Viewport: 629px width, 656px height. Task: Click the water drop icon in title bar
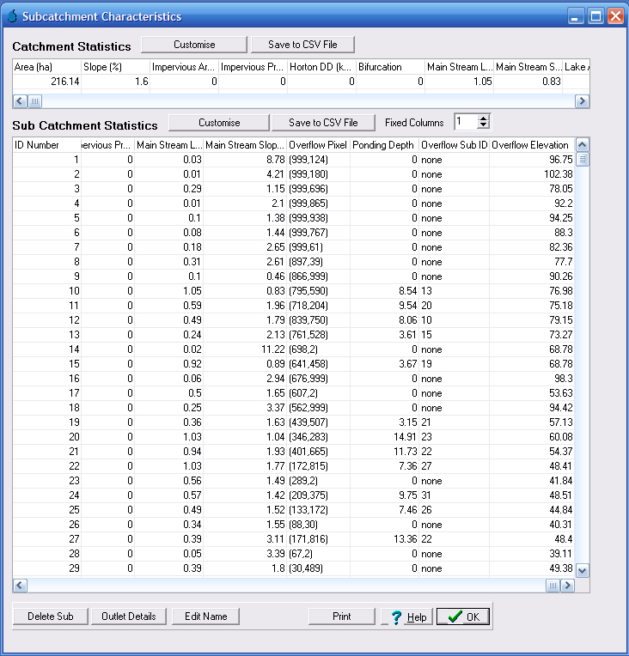pos(12,16)
